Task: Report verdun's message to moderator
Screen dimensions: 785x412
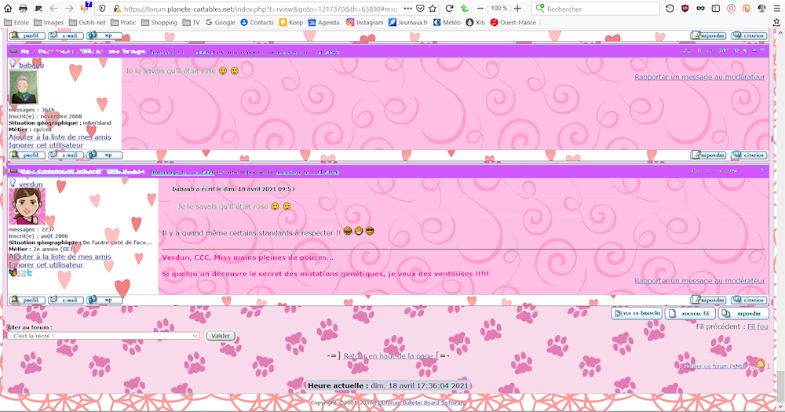Action: (699, 281)
